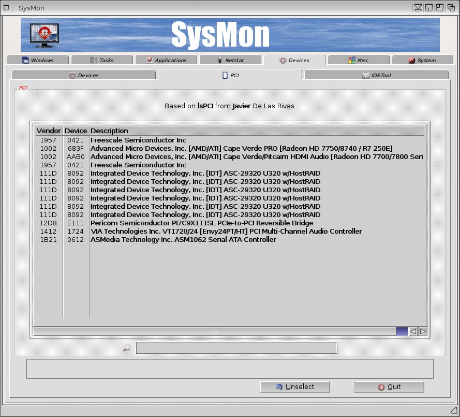Sort by the Vendor column header
Image resolution: width=460 pixels, height=417 pixels.
pyautogui.click(x=49, y=131)
